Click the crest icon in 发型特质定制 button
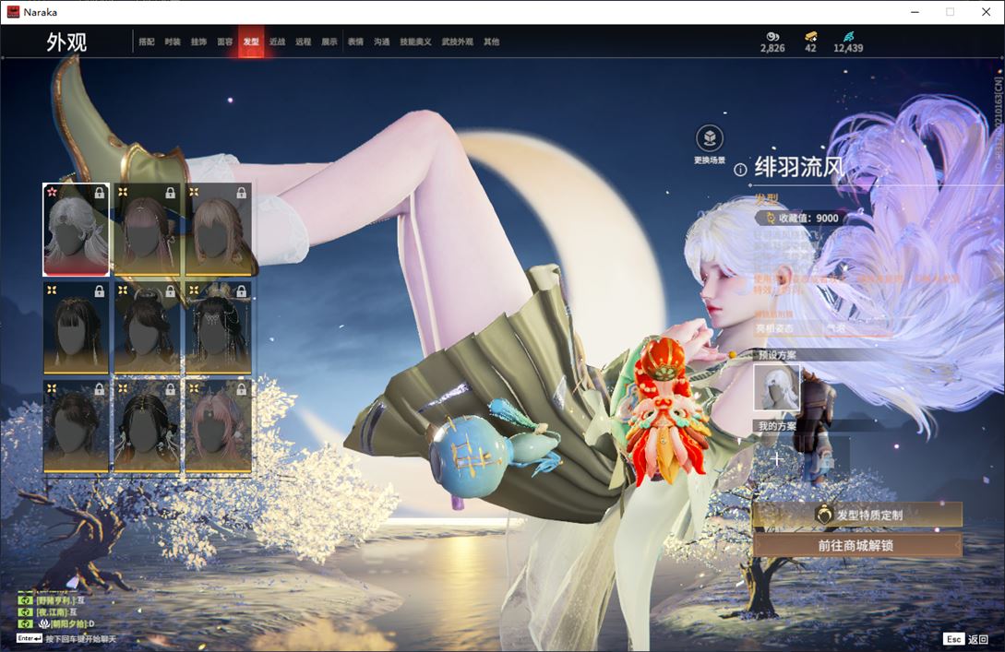This screenshot has width=1005, height=652. click(x=823, y=514)
